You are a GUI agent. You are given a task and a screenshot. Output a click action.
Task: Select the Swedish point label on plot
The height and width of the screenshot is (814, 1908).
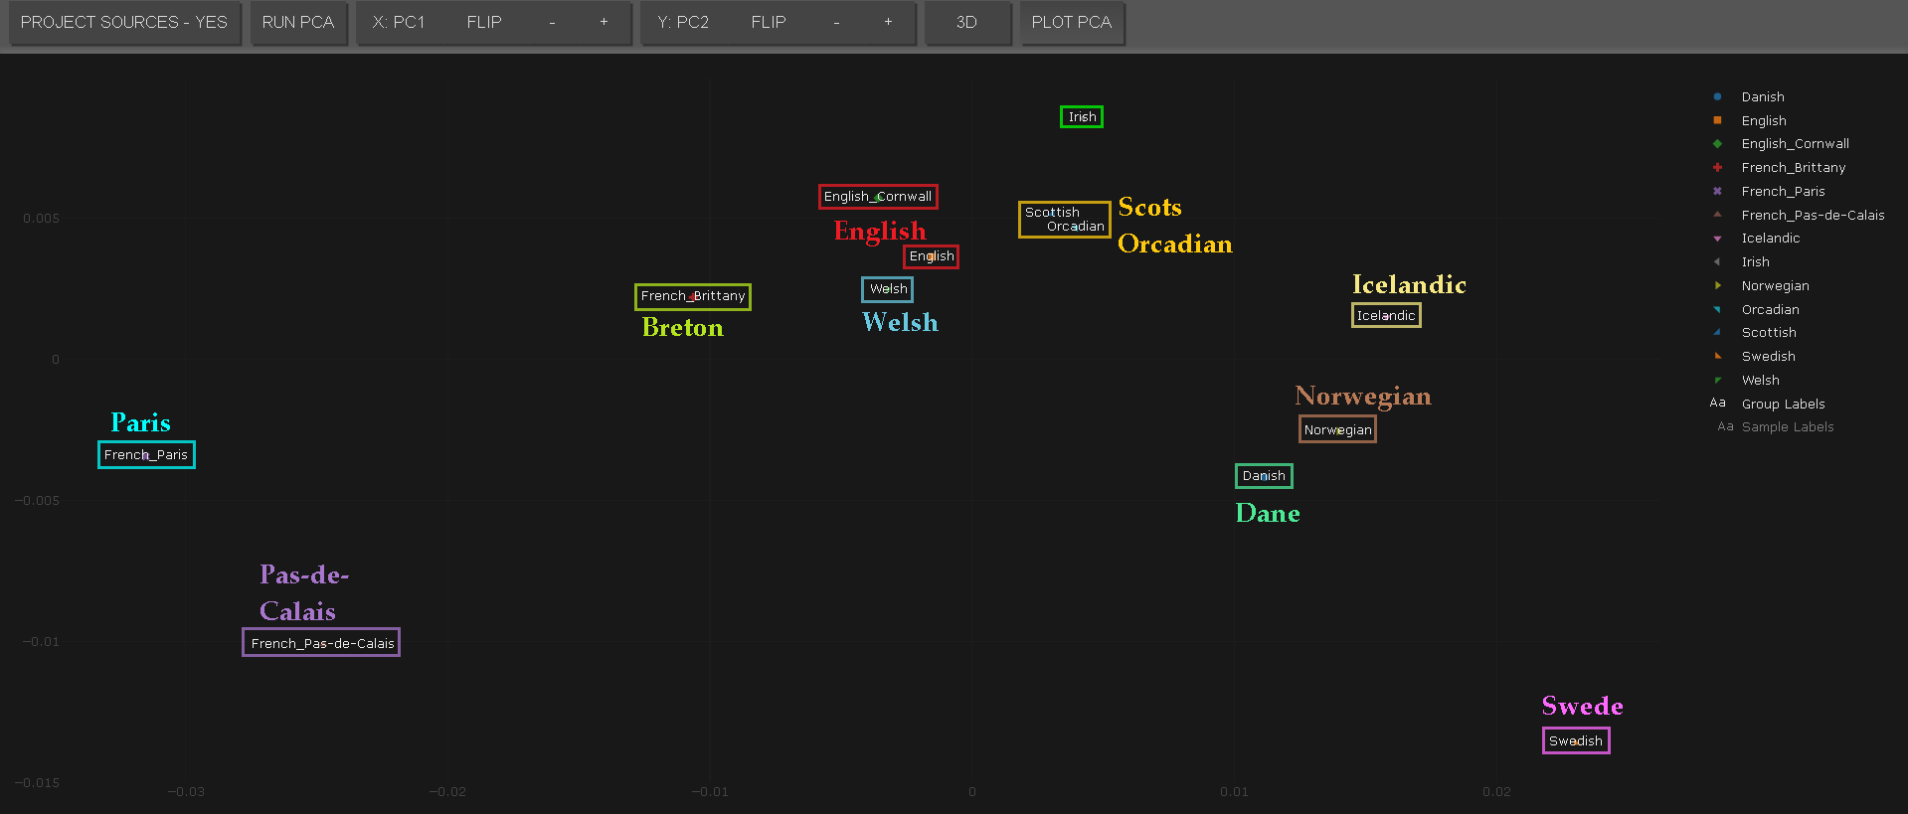[x=1576, y=740]
